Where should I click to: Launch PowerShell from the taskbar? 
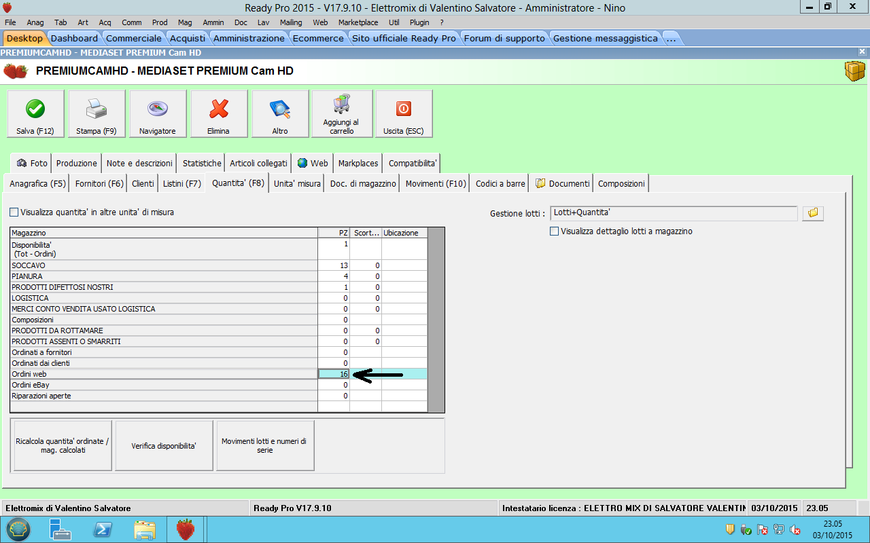click(x=103, y=529)
